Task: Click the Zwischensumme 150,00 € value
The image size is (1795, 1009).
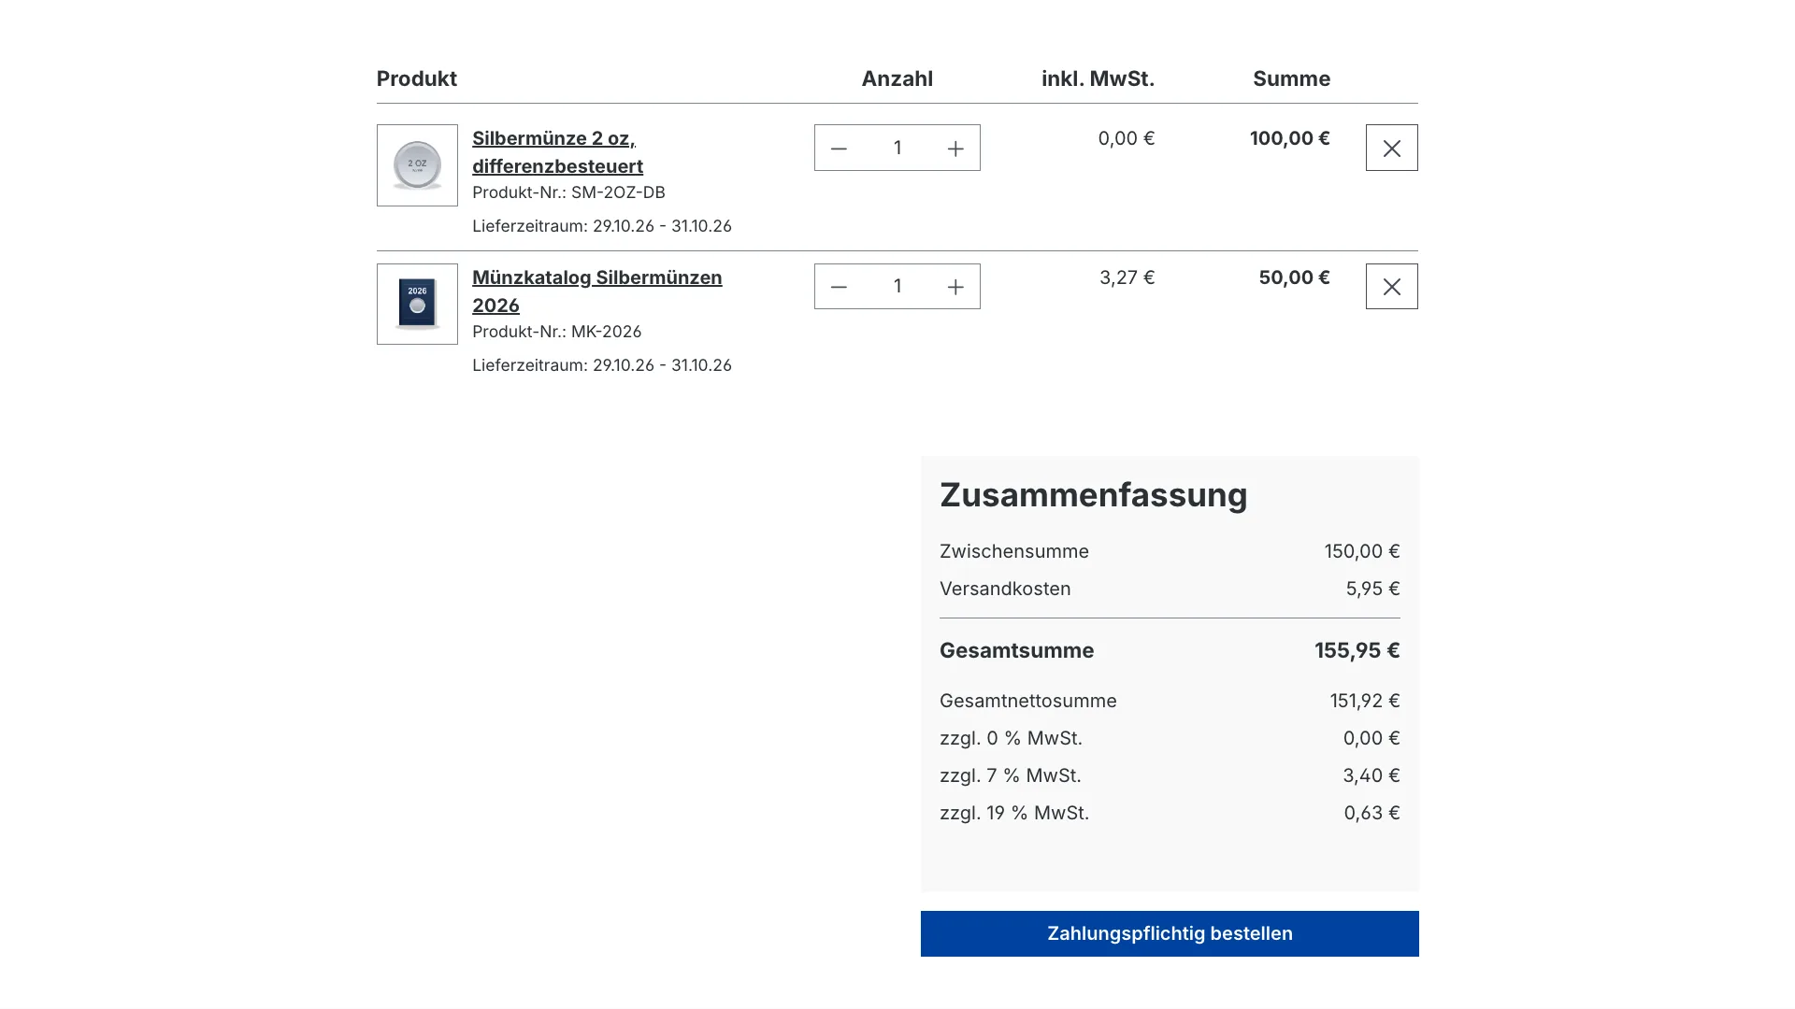Action: click(x=1361, y=551)
